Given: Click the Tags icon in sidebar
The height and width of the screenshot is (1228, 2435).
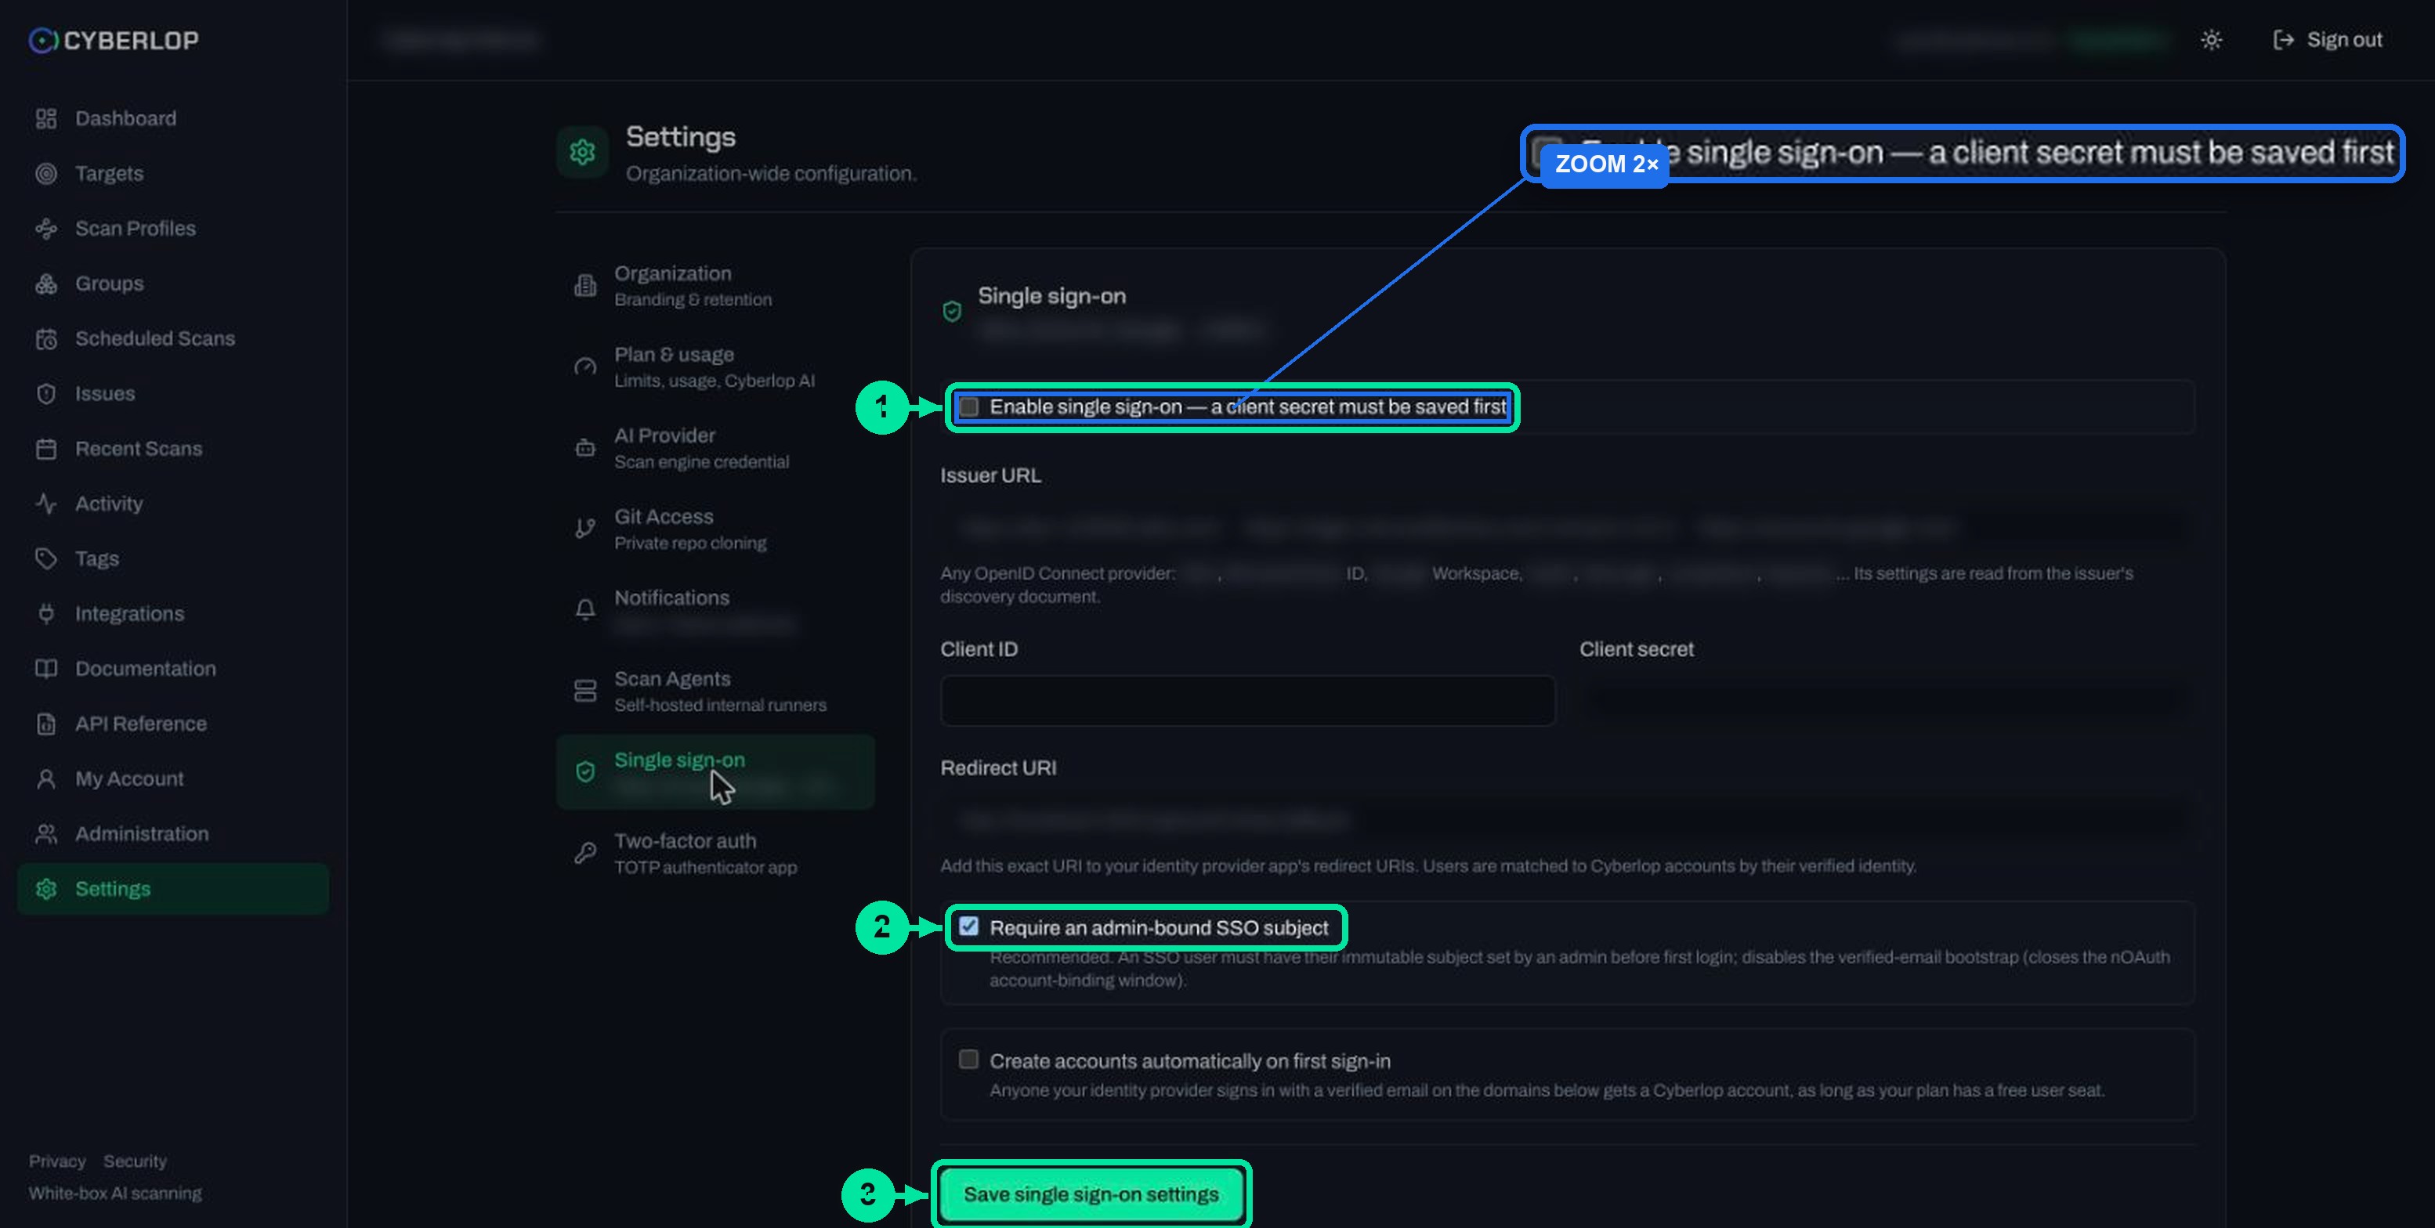Looking at the screenshot, I should (45, 558).
